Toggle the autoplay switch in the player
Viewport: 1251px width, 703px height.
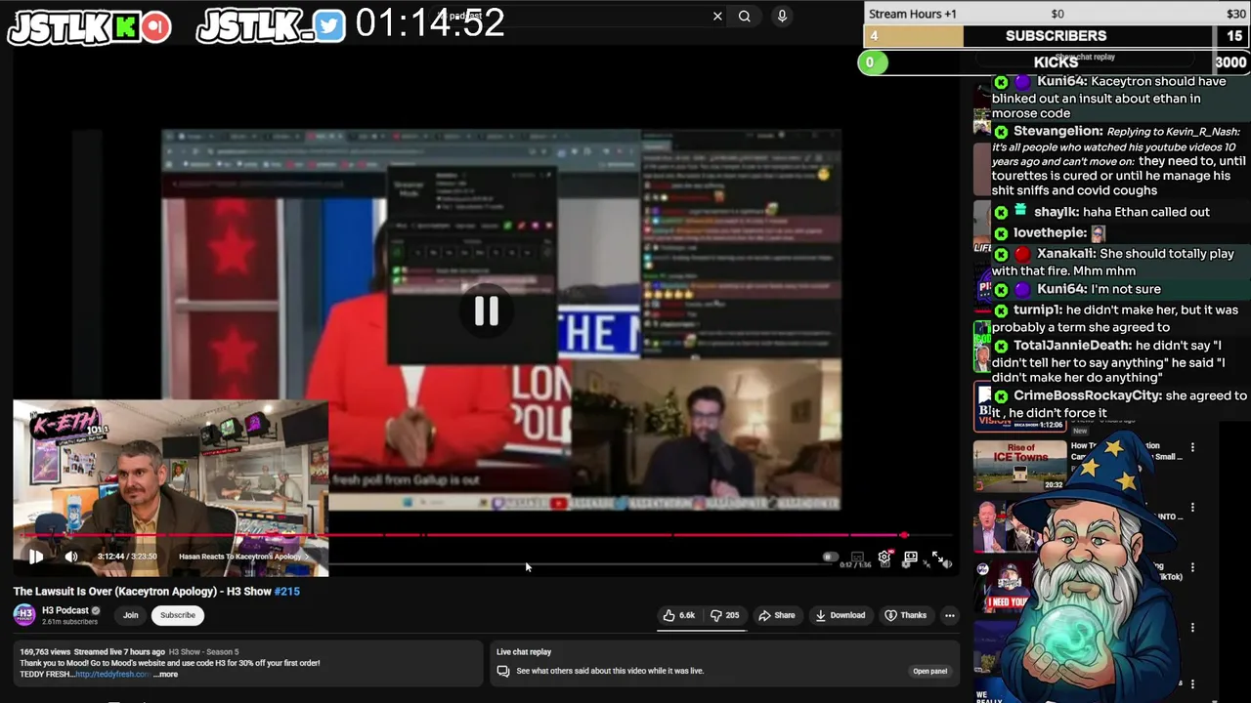tap(830, 557)
